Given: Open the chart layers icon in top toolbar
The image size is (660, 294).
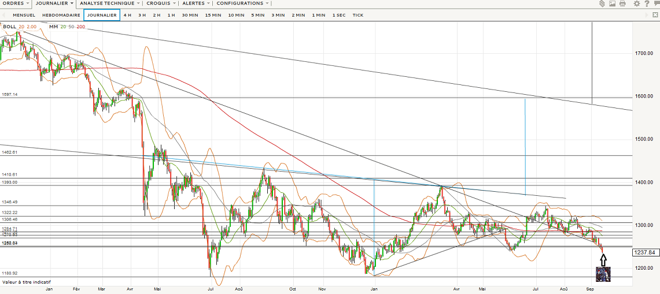Looking at the screenshot, I should [x=602, y=3].
